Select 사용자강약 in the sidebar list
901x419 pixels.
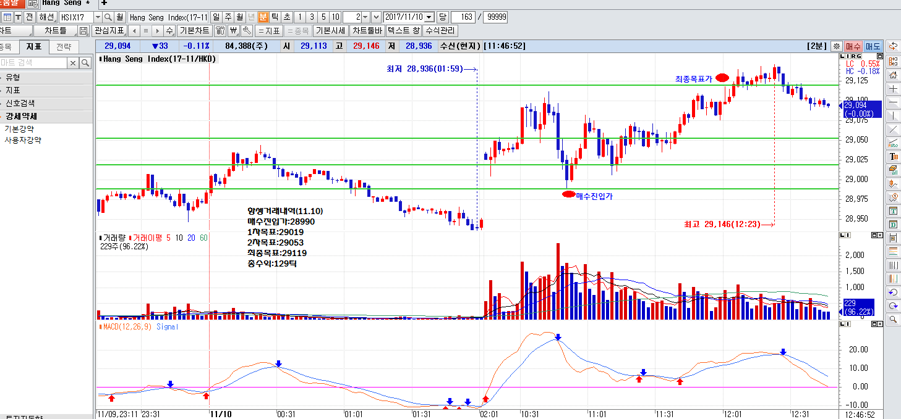(23, 140)
